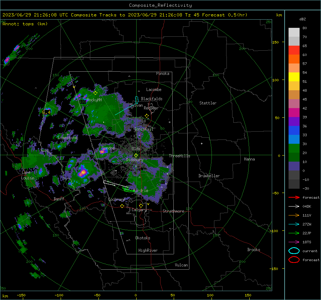This screenshot has width=321, height=300.
Task: Click the yellow diamond marker near RedDeer
Action: (x=147, y=116)
